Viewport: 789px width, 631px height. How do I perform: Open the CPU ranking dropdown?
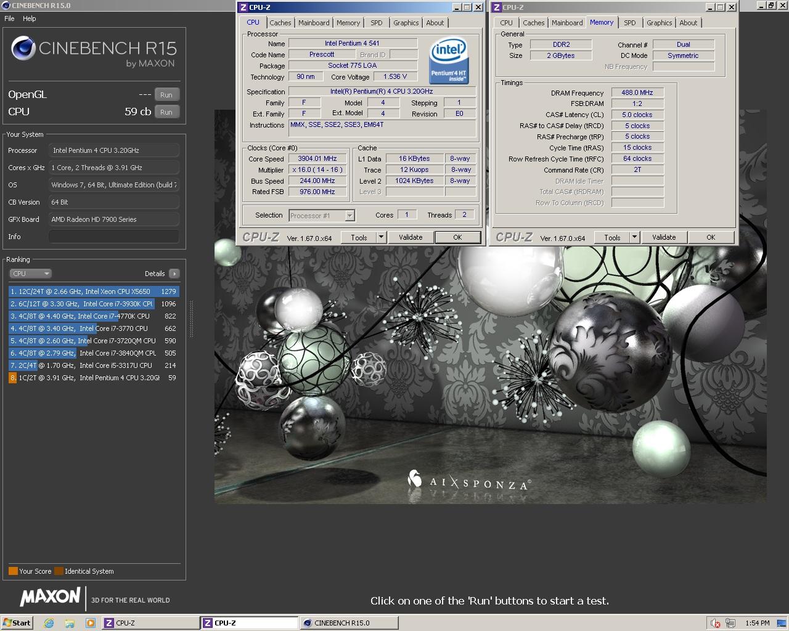pos(30,274)
